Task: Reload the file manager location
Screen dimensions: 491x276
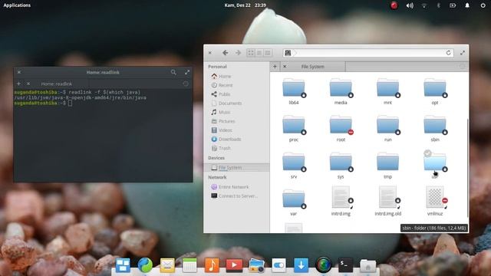Action: coord(448,53)
